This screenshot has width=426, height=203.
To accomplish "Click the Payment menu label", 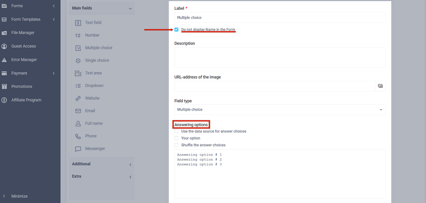I will (x=19, y=73).
